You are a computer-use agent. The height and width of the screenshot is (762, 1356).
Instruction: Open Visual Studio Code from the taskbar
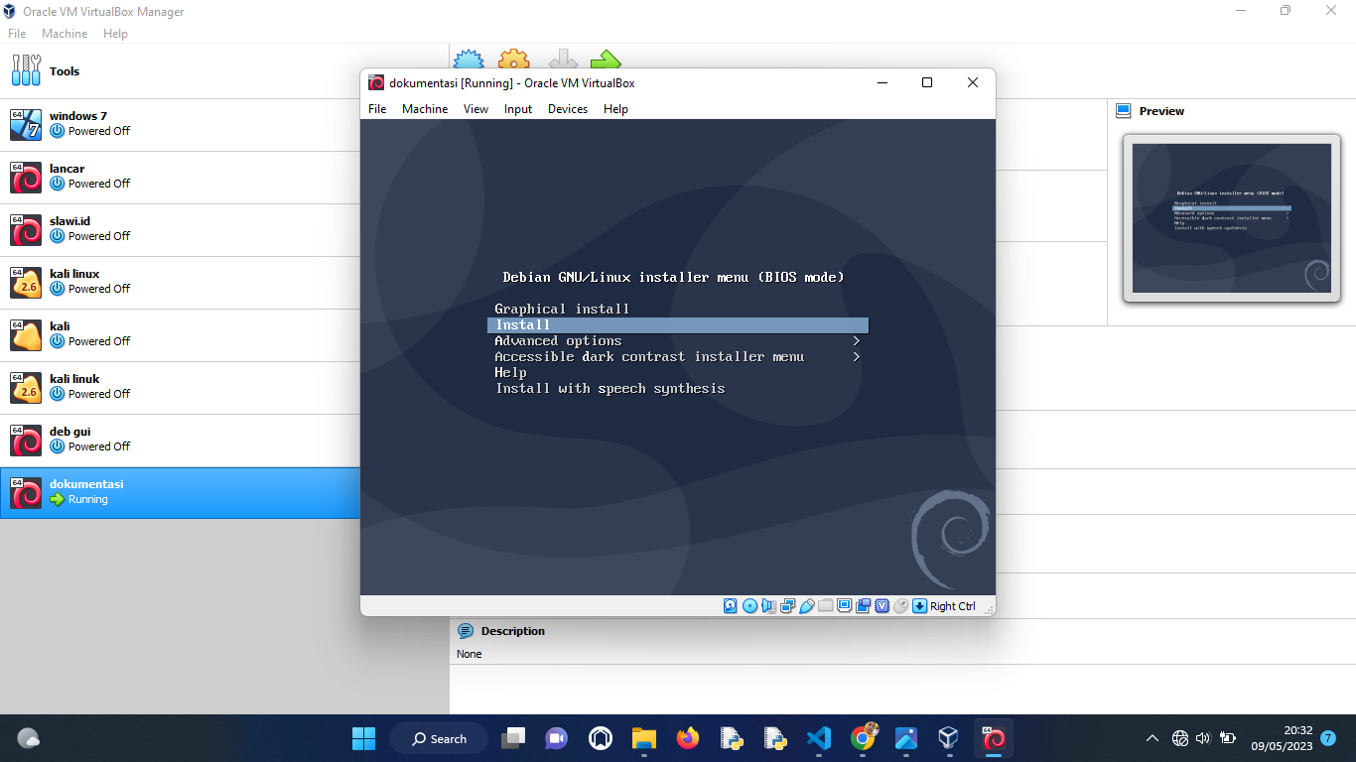[x=819, y=738]
